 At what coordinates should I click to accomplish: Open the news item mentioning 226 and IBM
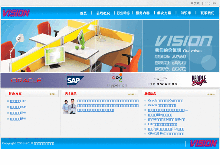point(168,120)
